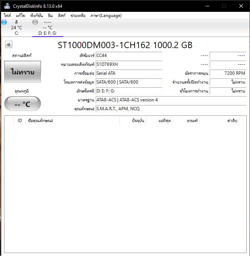Click the 24 °C temperature of drive C:
250x256 pixels.
(x=17, y=28)
